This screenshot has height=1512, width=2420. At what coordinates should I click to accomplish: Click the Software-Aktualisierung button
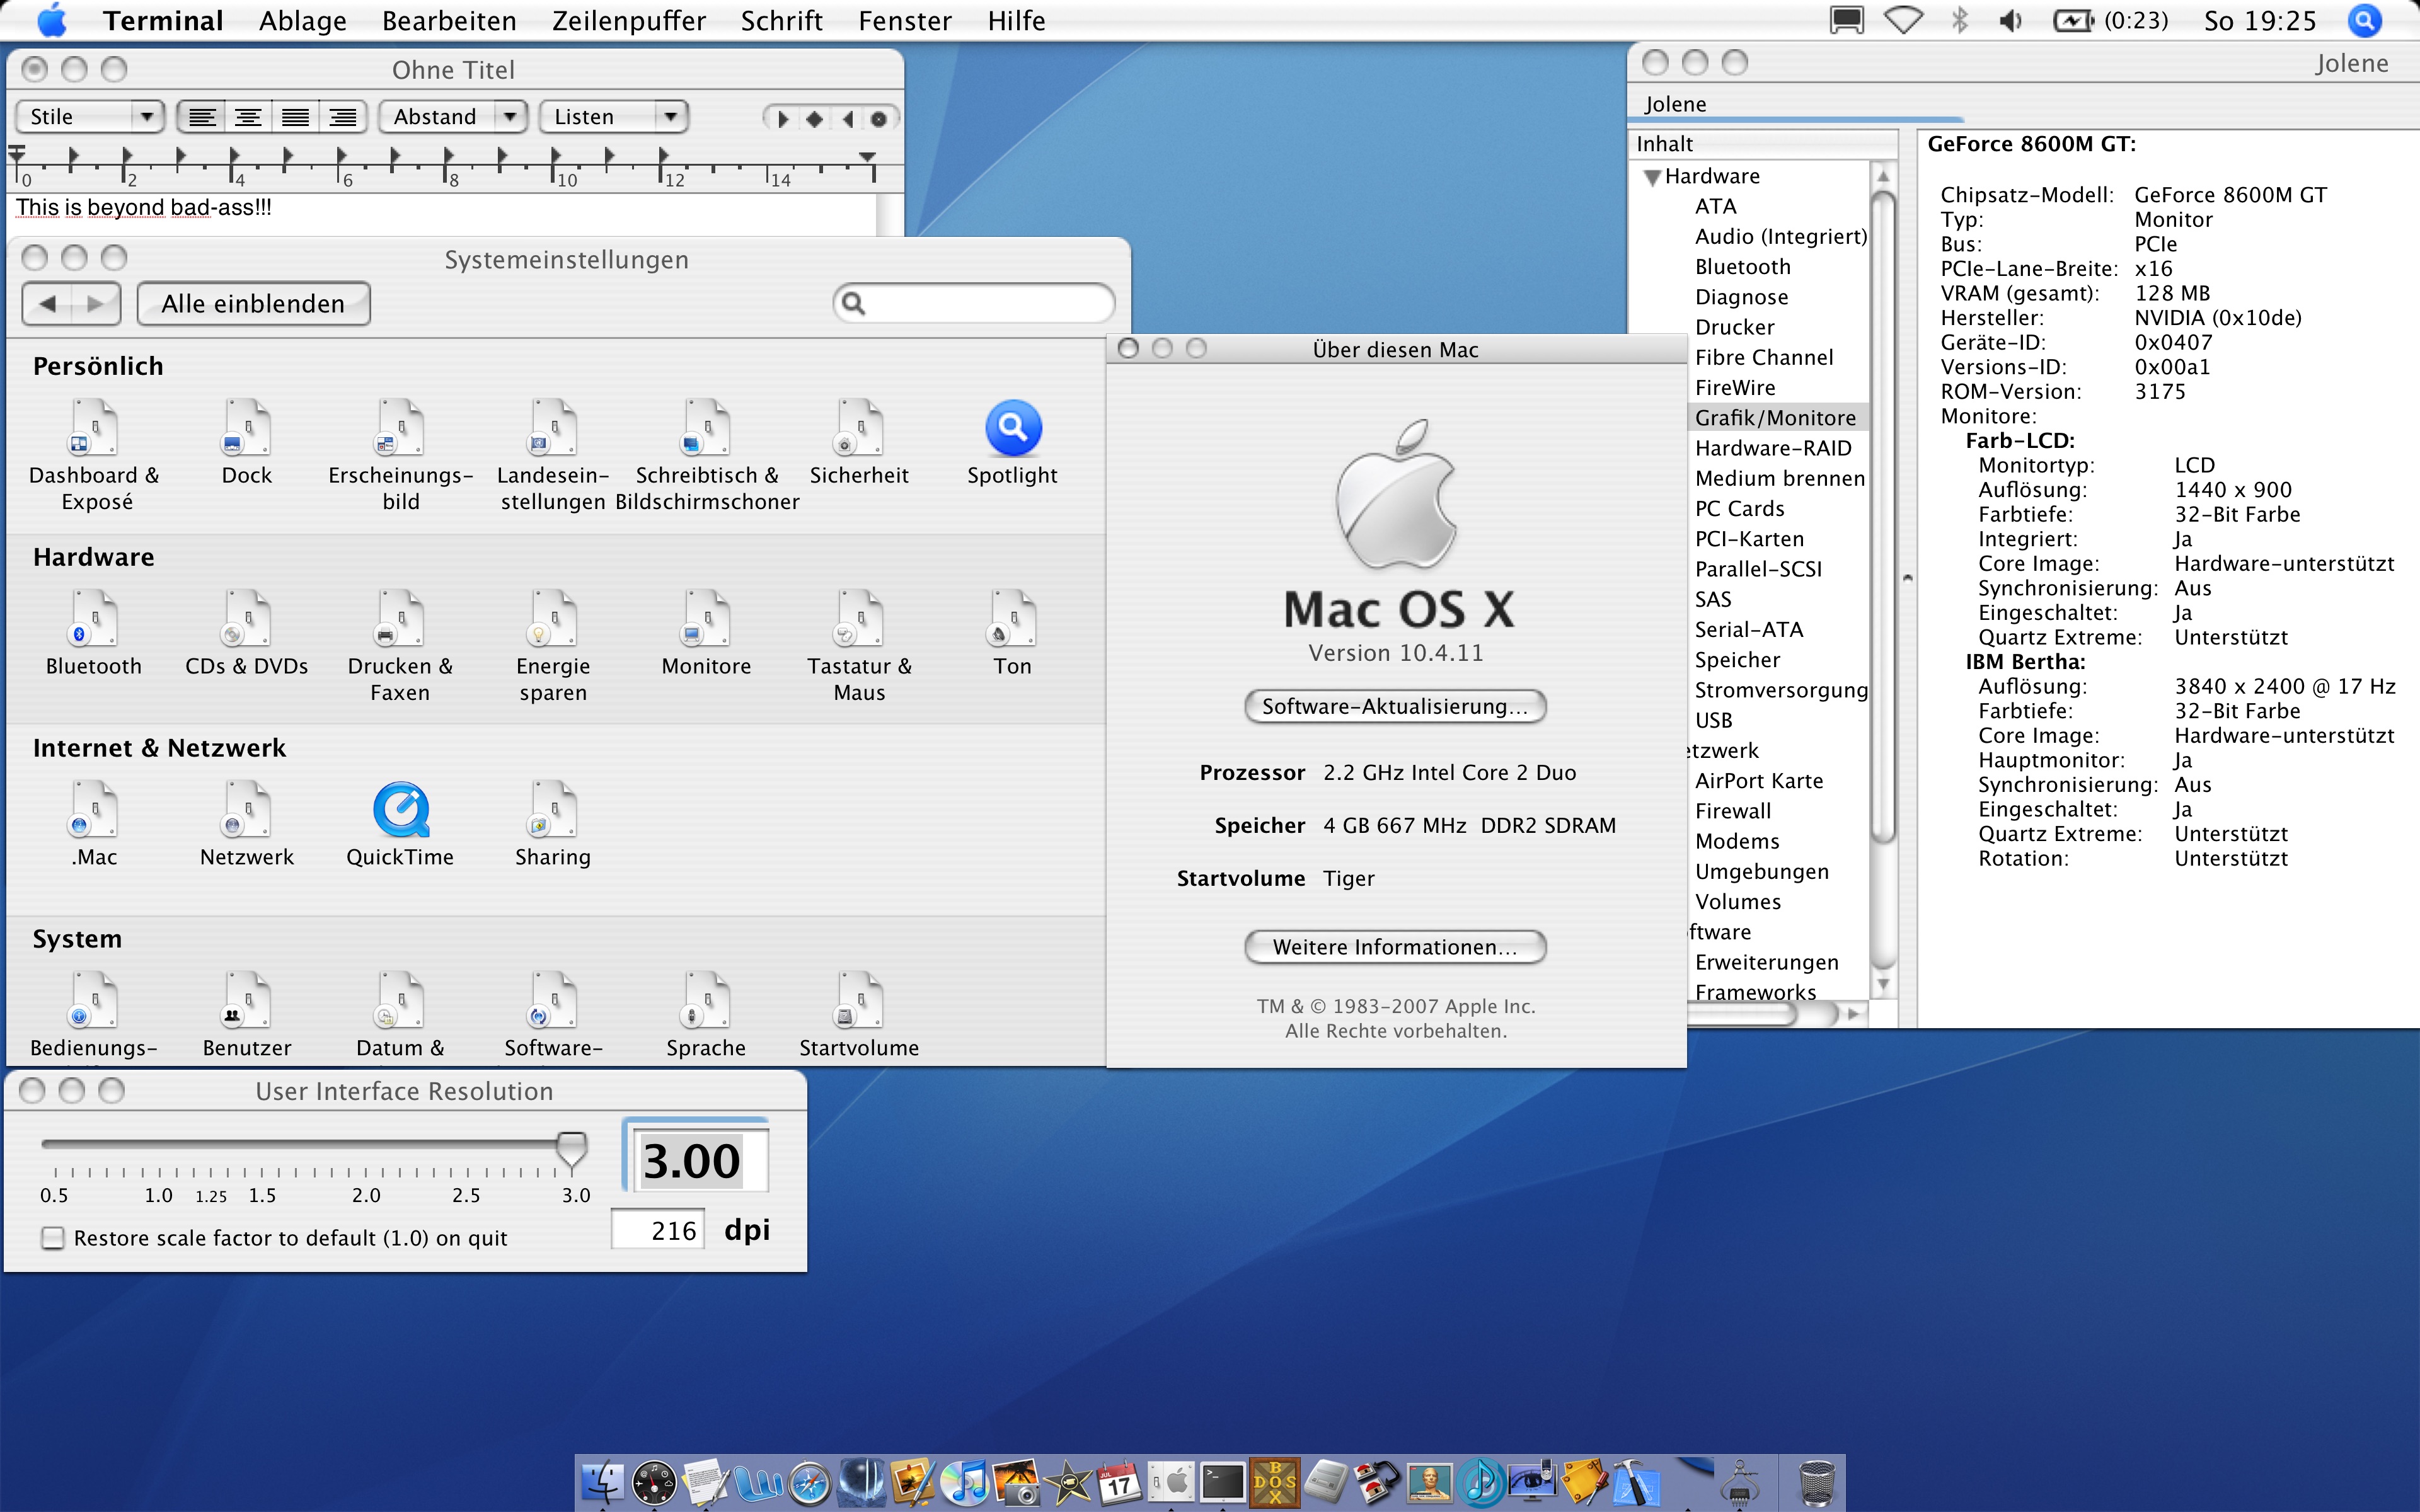click(x=1394, y=706)
